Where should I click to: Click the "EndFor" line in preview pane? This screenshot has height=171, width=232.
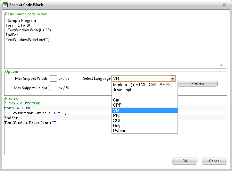coord(11,118)
